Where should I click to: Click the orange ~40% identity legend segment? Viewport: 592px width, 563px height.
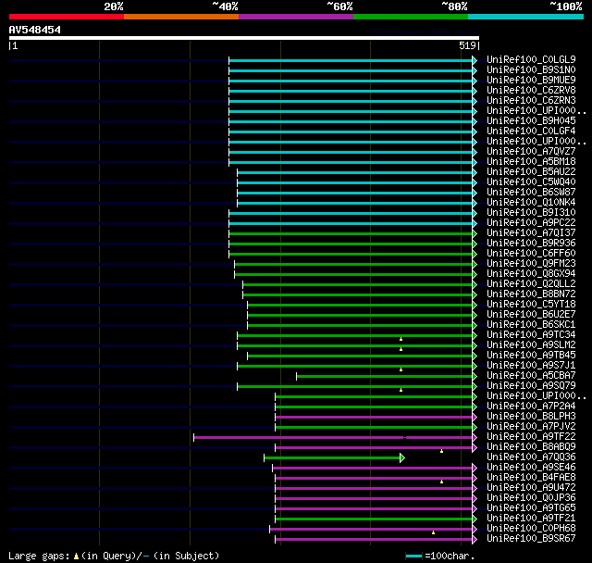tap(181, 17)
